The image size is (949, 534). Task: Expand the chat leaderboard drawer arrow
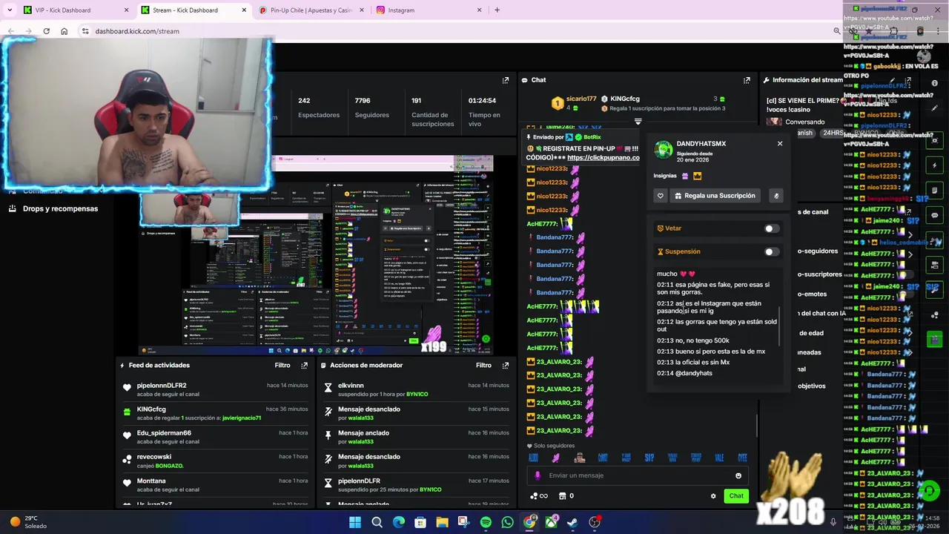point(638,121)
